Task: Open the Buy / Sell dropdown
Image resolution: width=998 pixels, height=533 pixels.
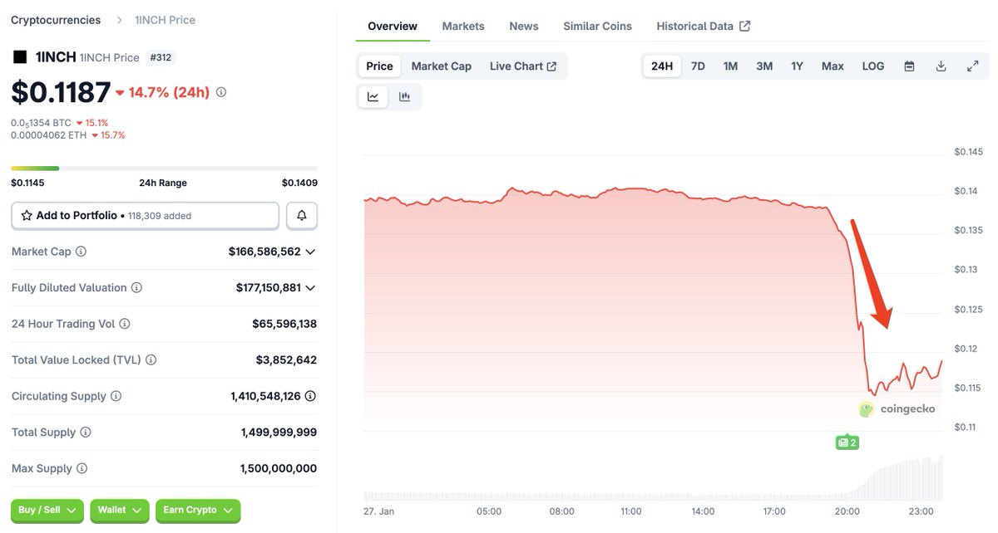Action: point(47,511)
